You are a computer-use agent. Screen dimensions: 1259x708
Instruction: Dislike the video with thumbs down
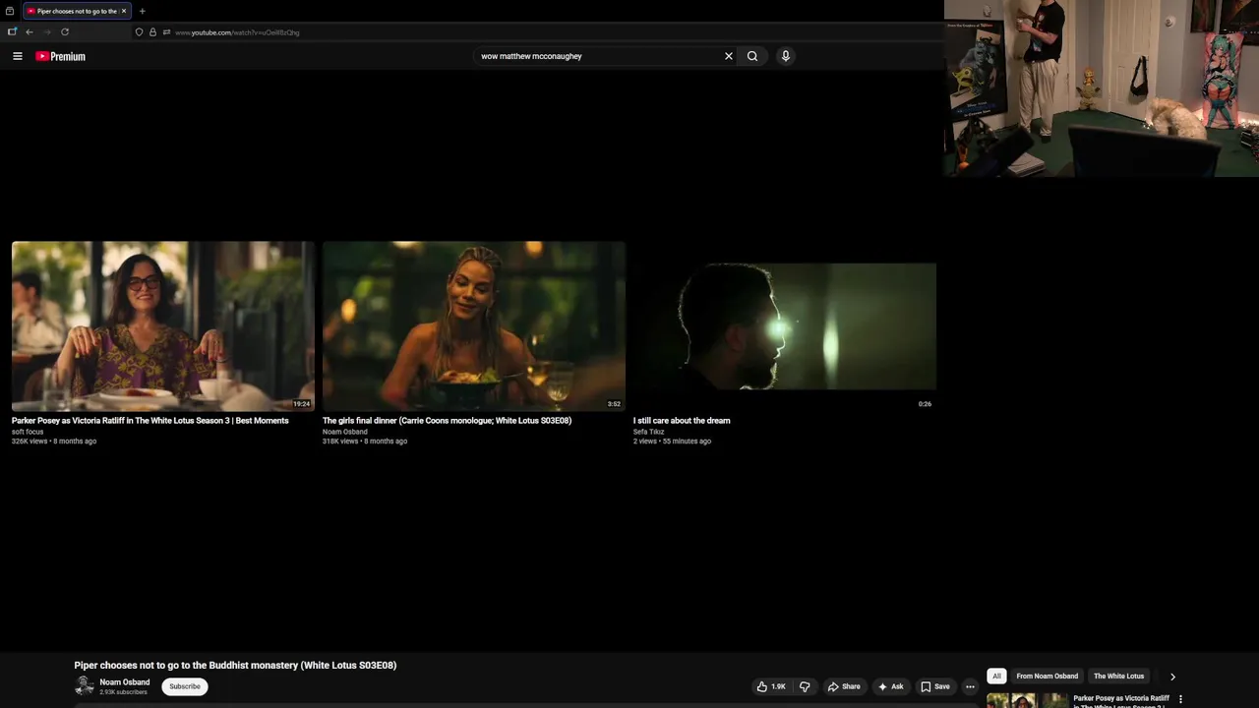coord(805,686)
